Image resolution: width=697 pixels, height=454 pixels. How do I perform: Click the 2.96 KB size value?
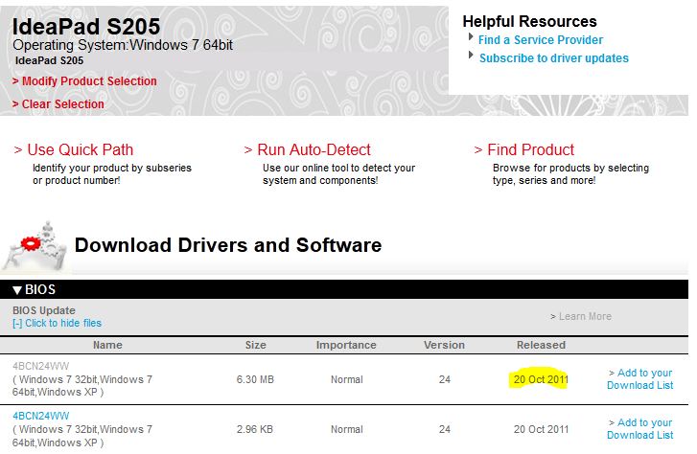[255, 429]
